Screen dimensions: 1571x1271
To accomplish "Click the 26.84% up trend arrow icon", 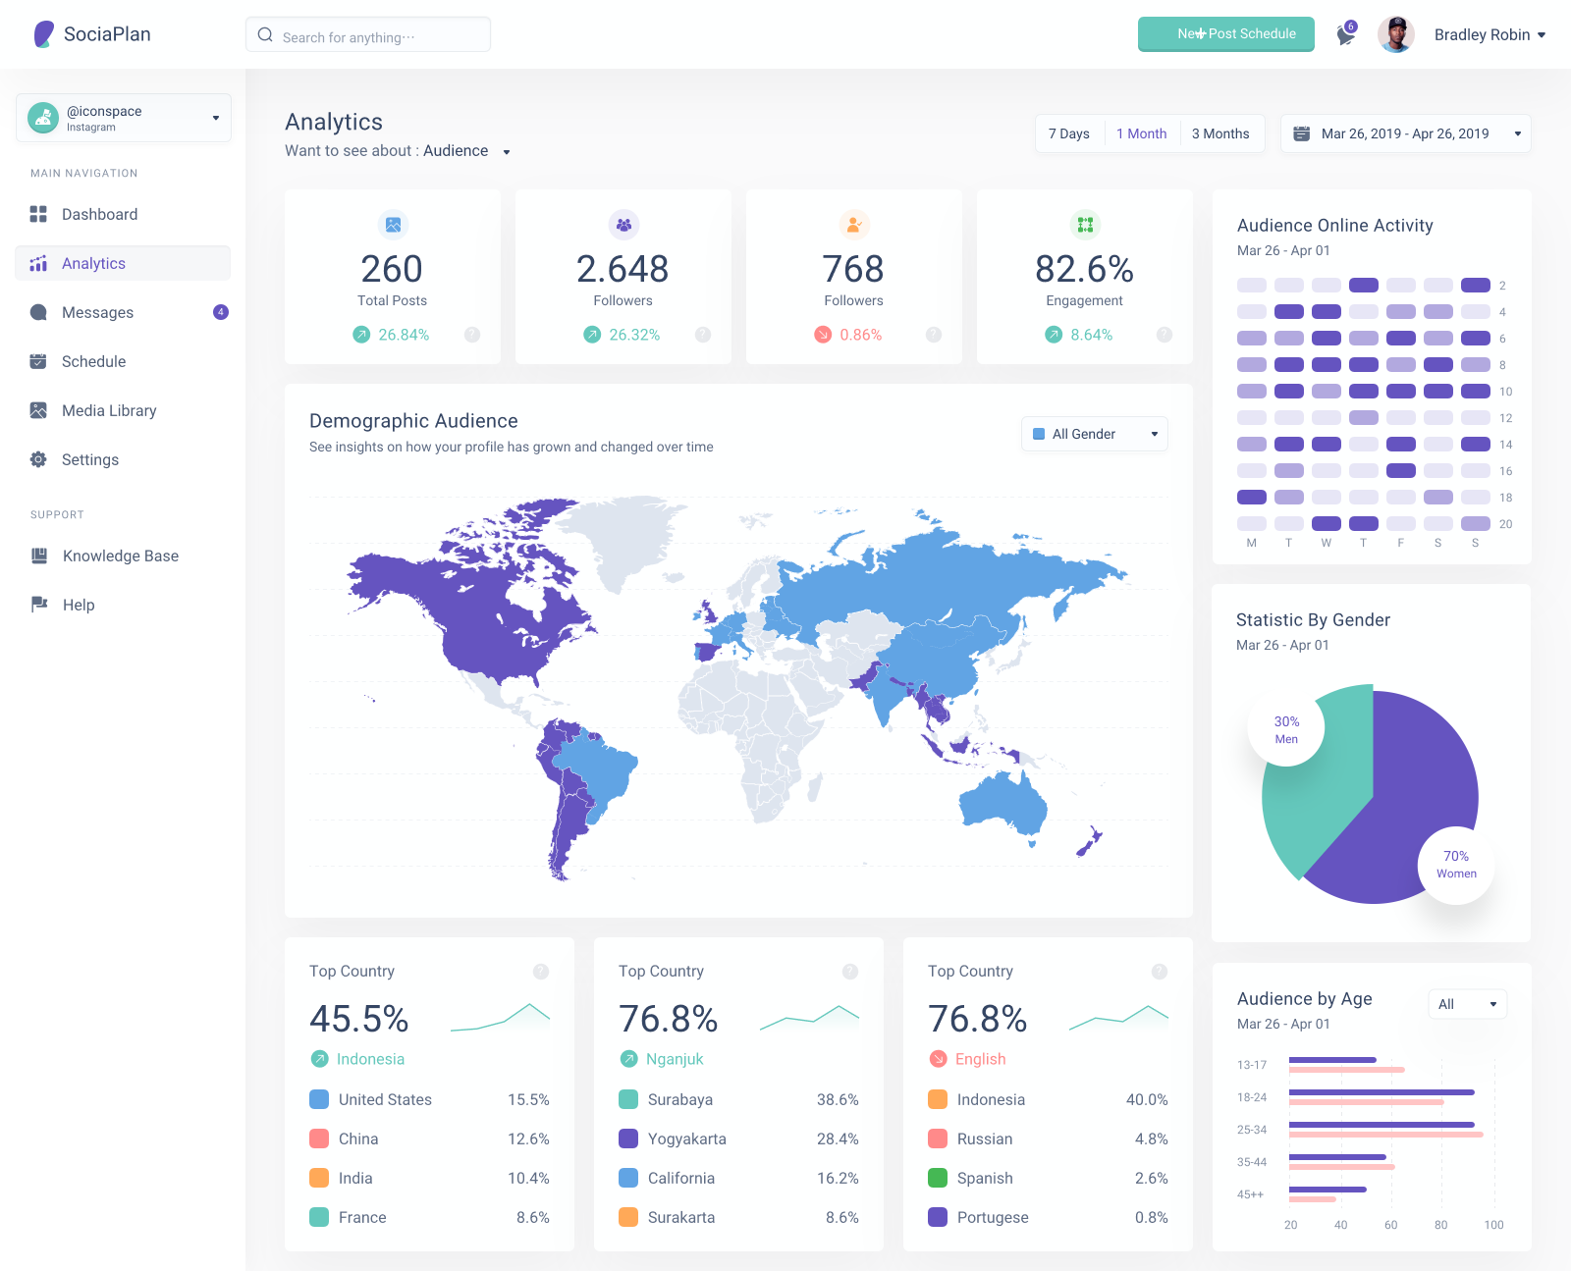I will [361, 335].
